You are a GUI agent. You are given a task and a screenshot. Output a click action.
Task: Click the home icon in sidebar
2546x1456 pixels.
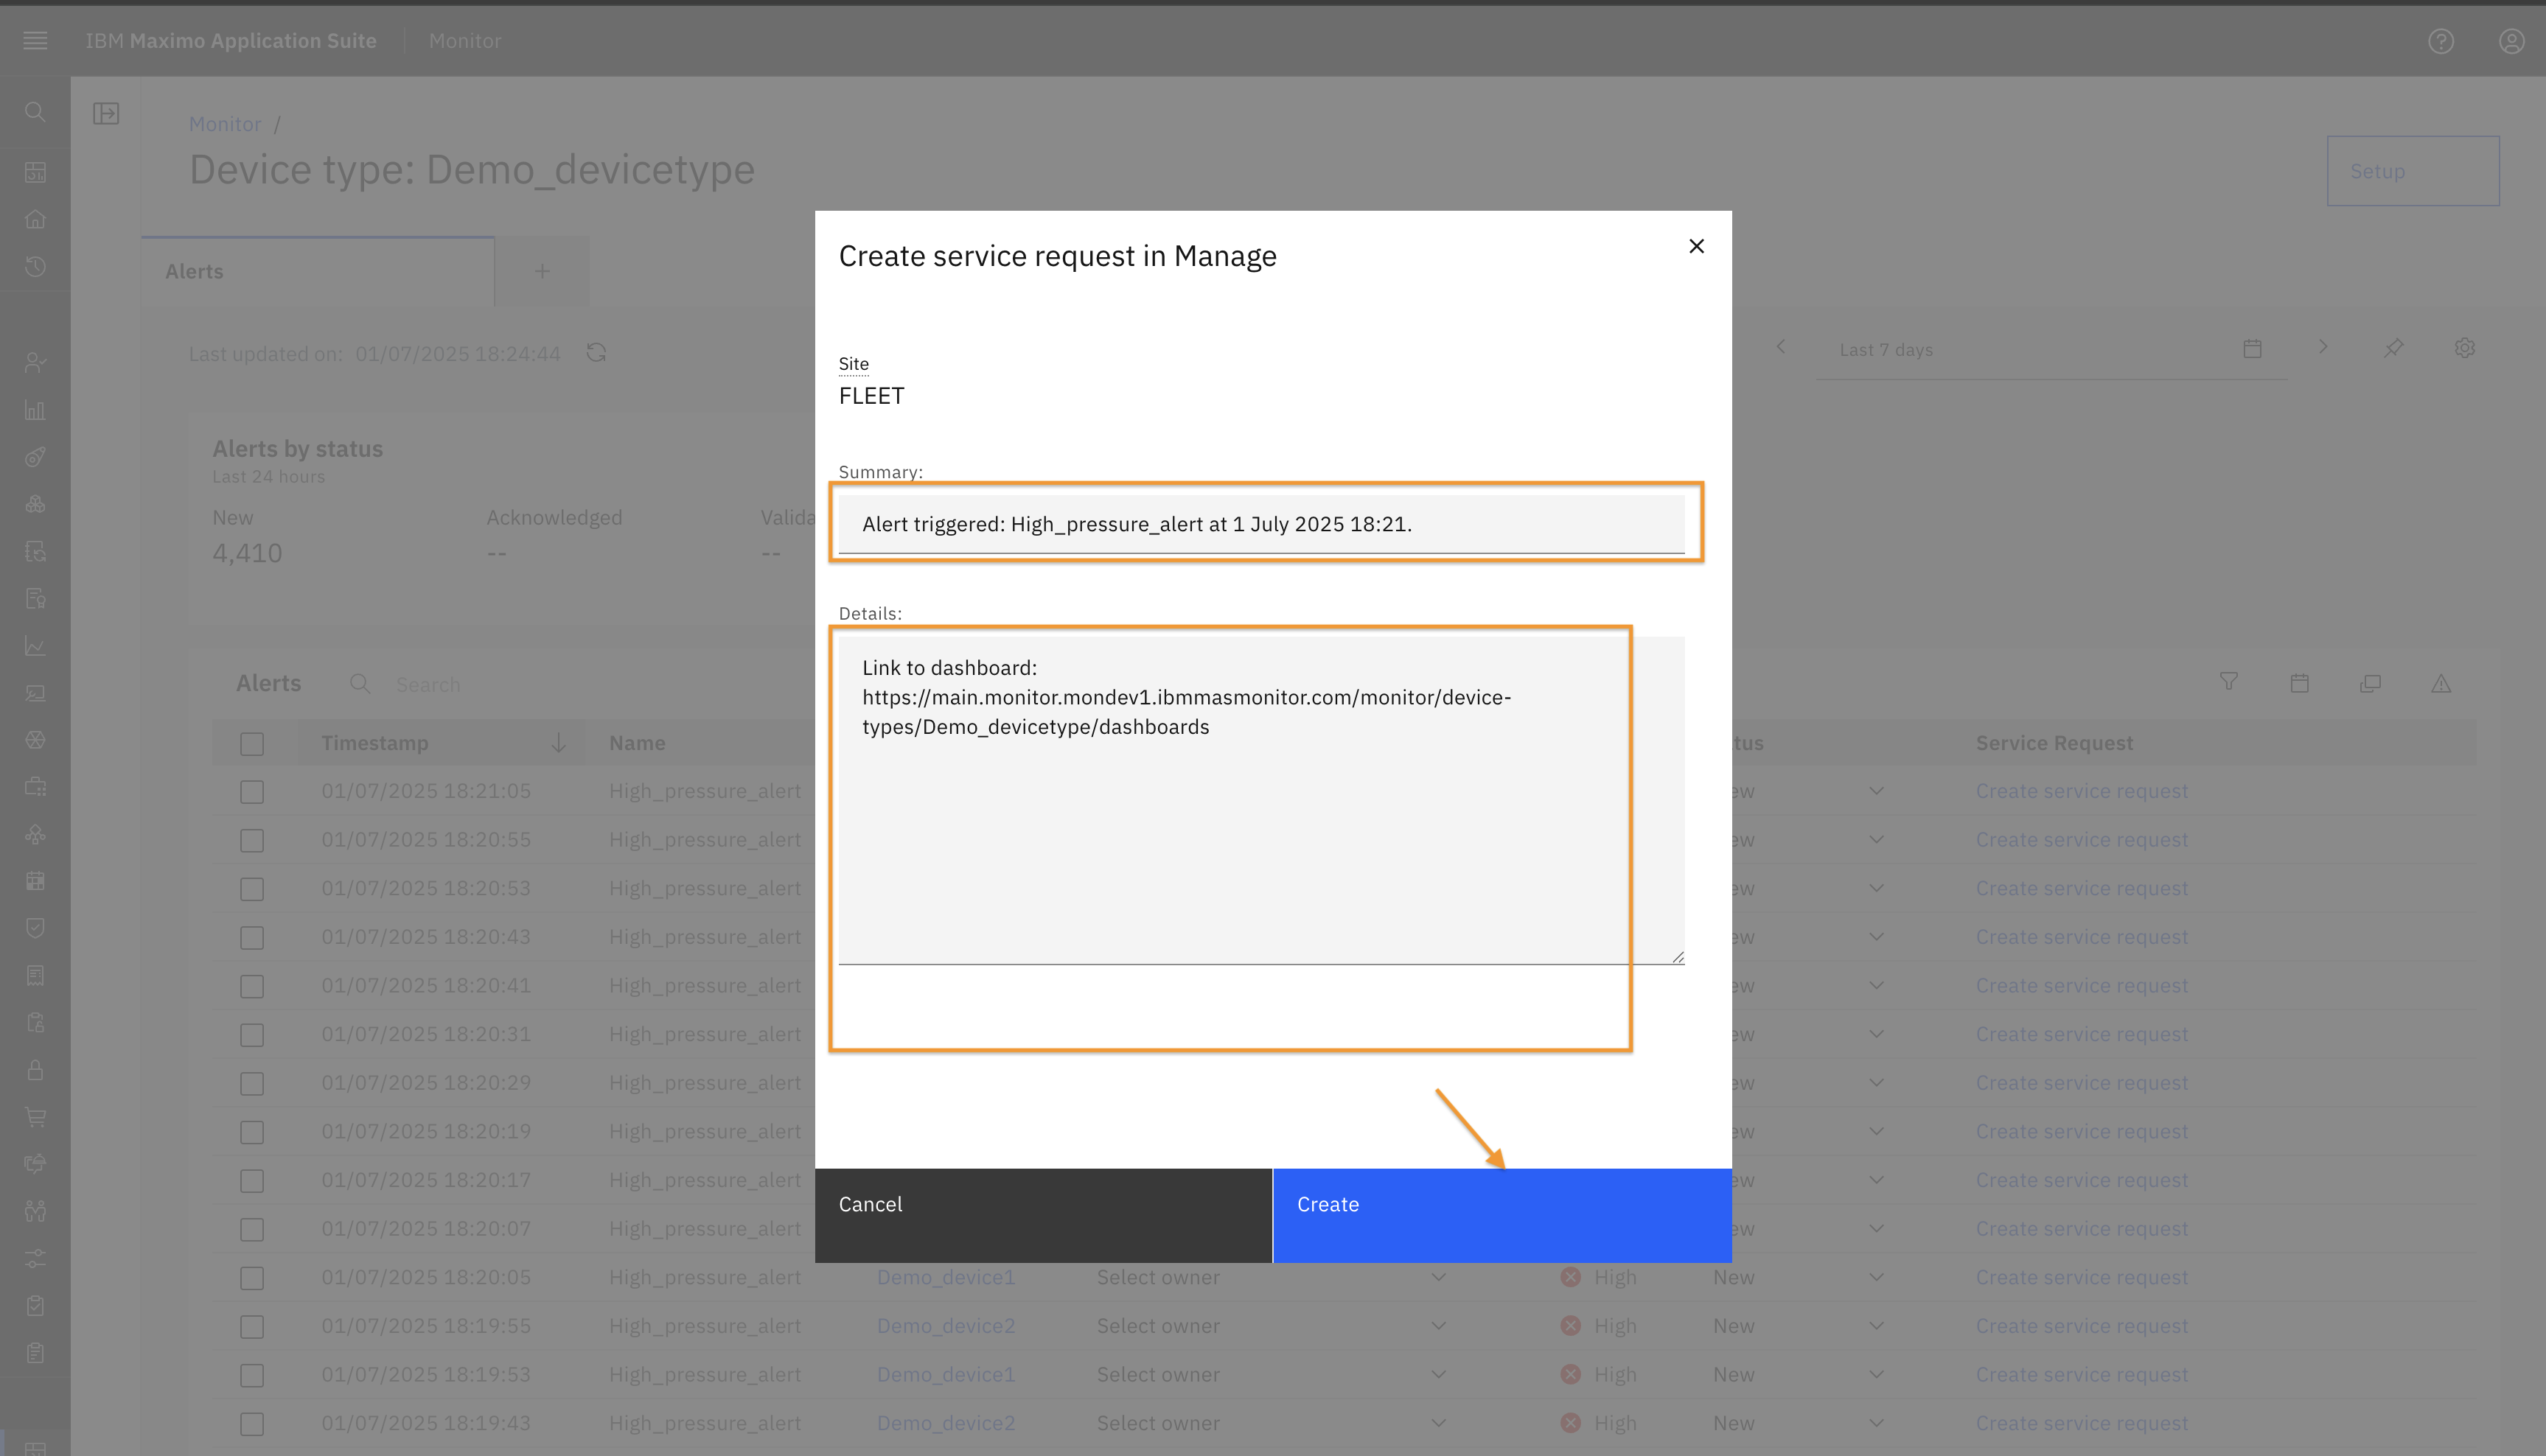pos(35,219)
